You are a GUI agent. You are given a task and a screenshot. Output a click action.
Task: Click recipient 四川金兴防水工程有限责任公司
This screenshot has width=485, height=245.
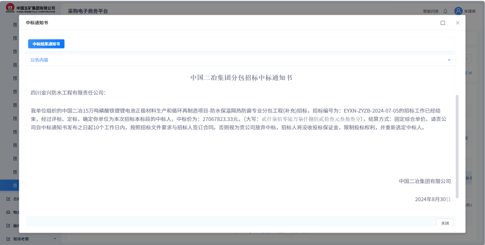click(x=67, y=93)
